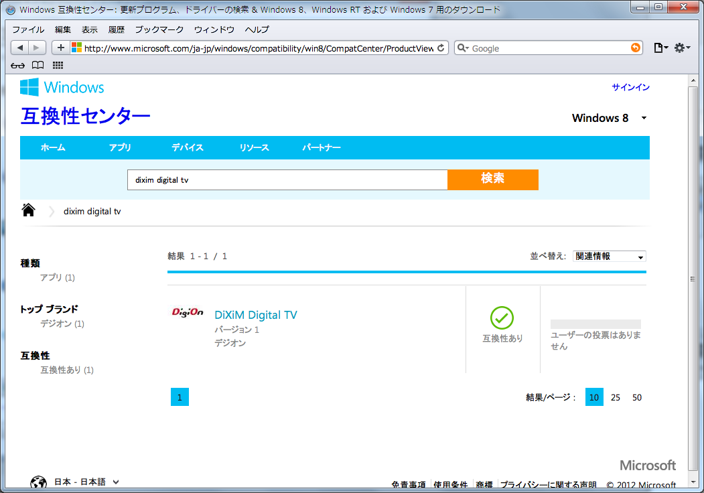The image size is (704, 493).
Task: Click the Windows logo at page top
Action: [62, 87]
